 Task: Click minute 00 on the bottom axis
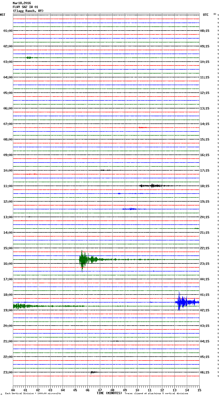click(x=13, y=390)
